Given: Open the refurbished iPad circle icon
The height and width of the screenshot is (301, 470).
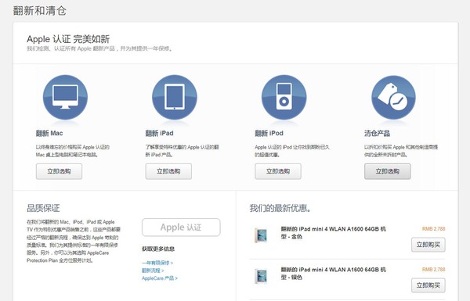Looking at the screenshot, I should [x=175, y=97].
